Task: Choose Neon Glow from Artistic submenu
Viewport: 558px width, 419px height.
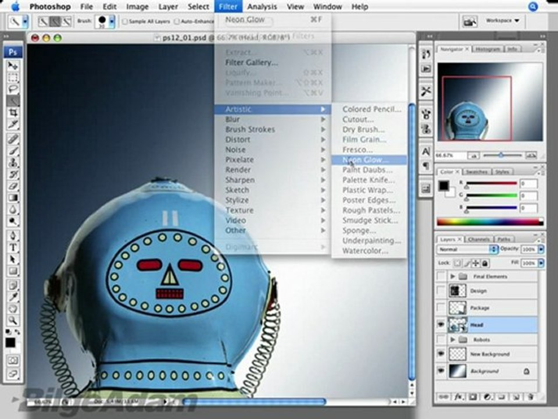Action: click(369, 160)
